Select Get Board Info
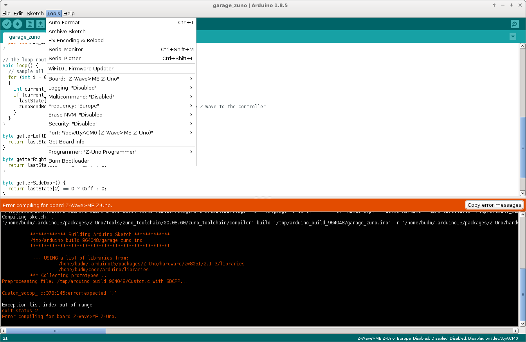This screenshot has height=342, width=526. point(121,141)
